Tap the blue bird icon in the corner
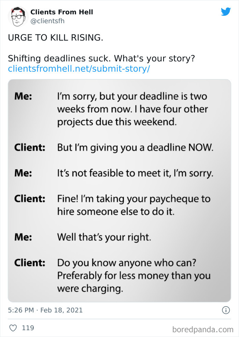The image size is (239, 337). pyautogui.click(x=226, y=12)
